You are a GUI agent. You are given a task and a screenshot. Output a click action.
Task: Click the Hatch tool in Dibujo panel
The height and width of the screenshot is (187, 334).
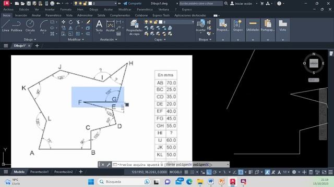pyautogui.click(x=52, y=33)
